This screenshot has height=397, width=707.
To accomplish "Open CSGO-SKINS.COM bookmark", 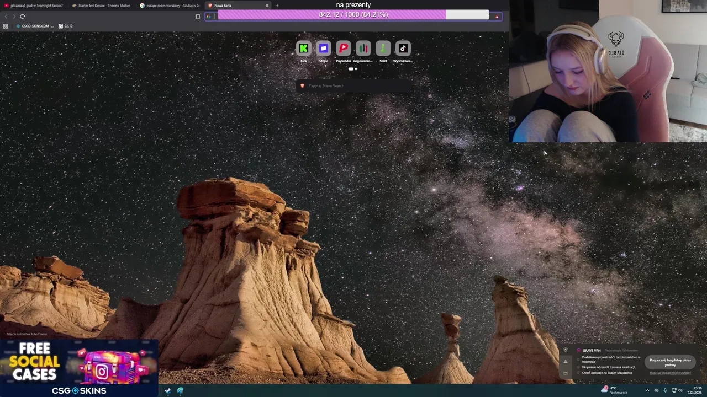I will point(35,26).
